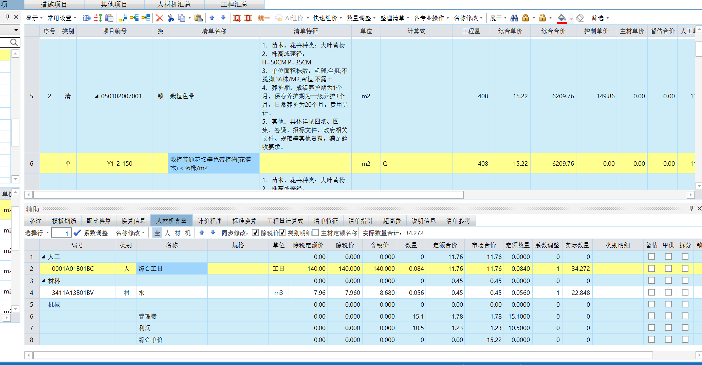This screenshot has height=365, width=702.
Task: Uncheck the 类别明细 sync checkbox
Action: tap(282, 233)
